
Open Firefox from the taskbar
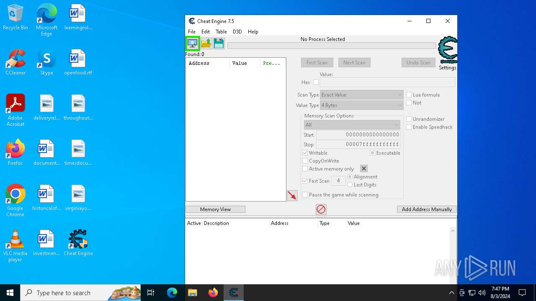pyautogui.click(x=213, y=293)
